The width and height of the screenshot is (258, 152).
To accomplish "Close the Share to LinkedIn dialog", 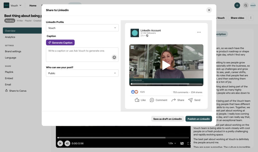I will click(209, 10).
